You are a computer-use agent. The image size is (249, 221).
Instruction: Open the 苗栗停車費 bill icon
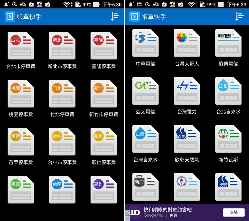coord(21,142)
